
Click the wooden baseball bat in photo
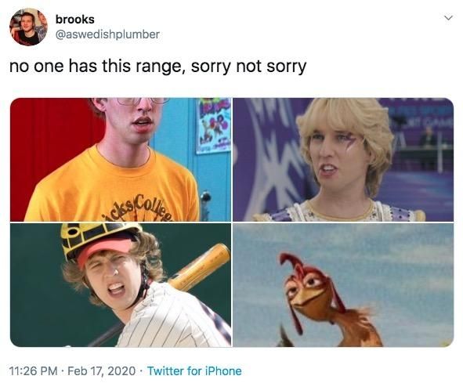(x=201, y=267)
